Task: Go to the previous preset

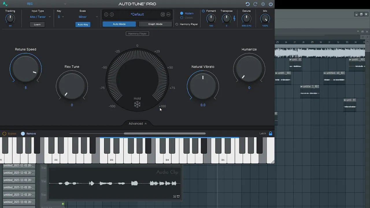Action: [x=106, y=14]
